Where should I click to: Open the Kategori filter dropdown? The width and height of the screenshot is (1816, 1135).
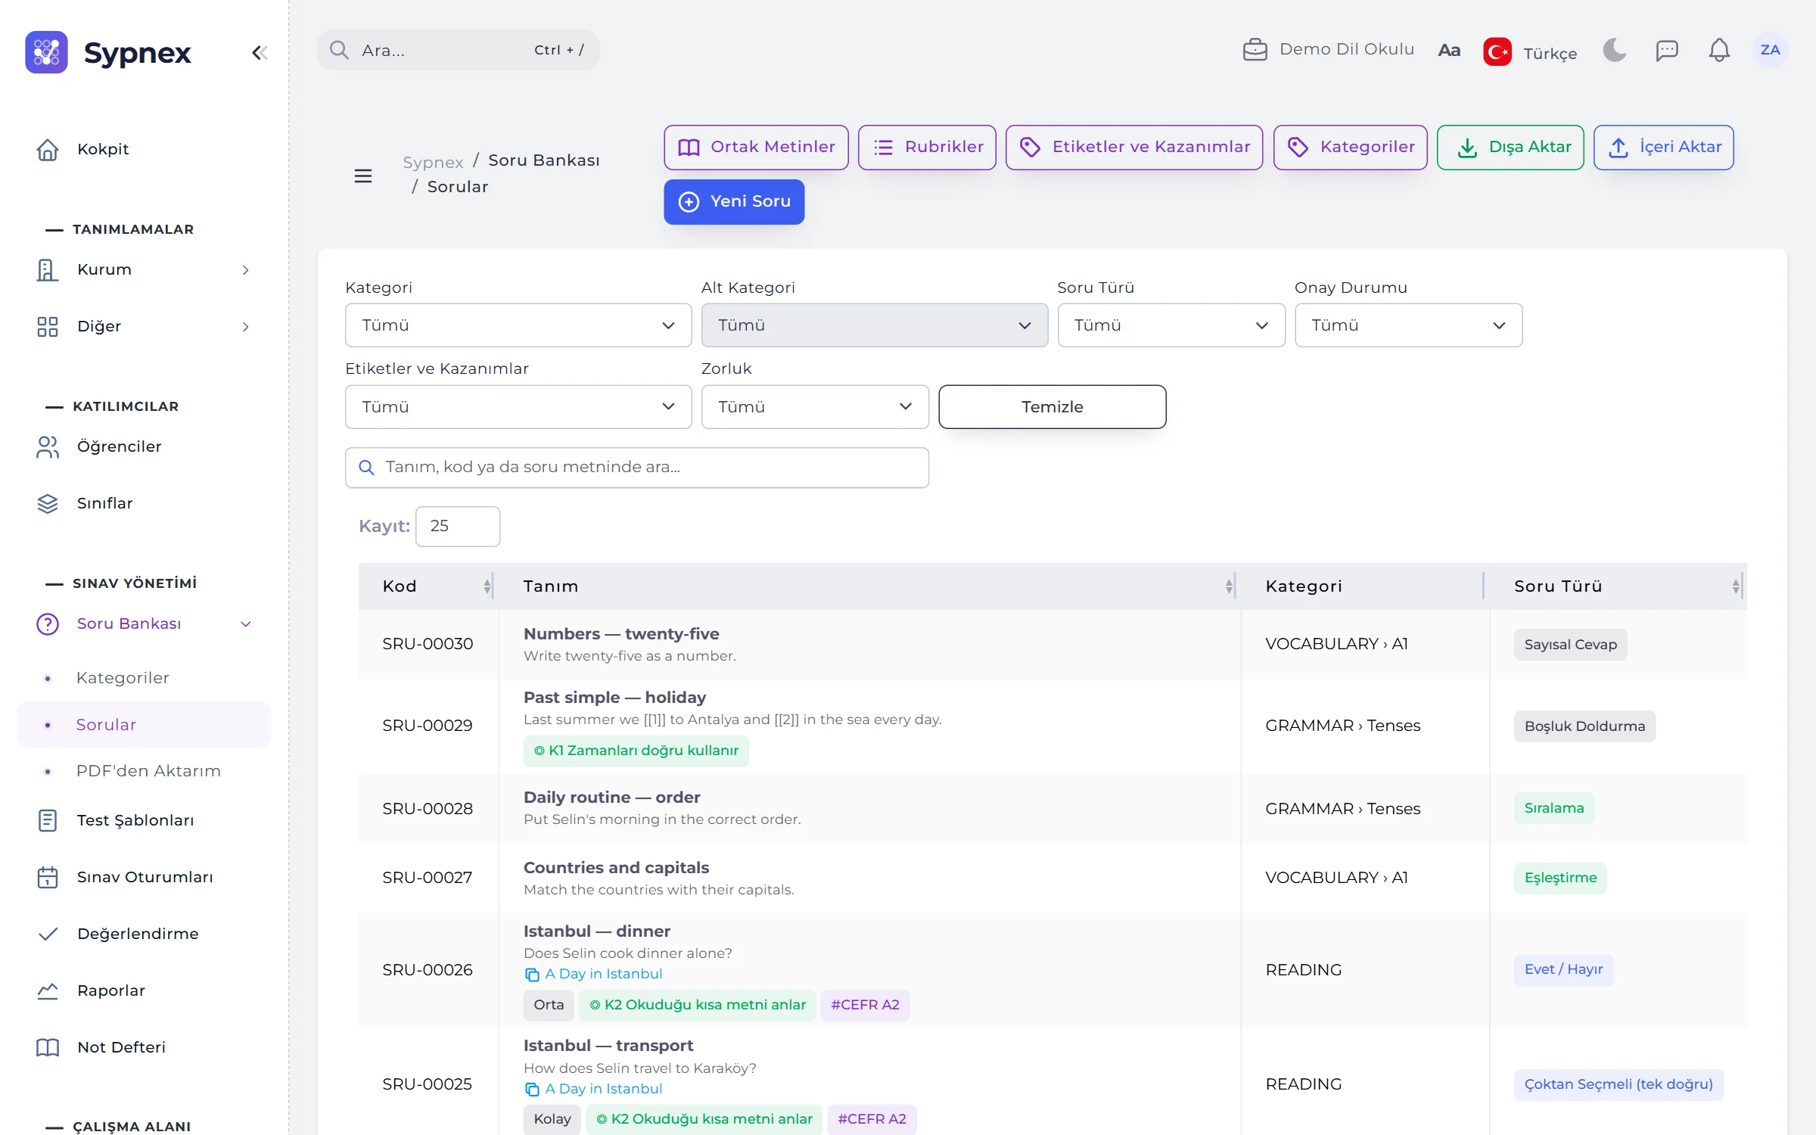[518, 325]
